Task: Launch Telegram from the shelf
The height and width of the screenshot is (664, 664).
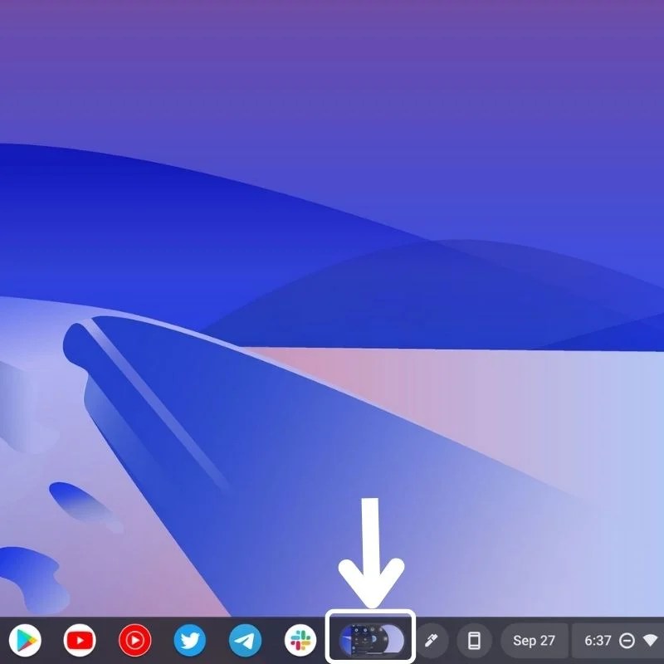Action: click(243, 641)
